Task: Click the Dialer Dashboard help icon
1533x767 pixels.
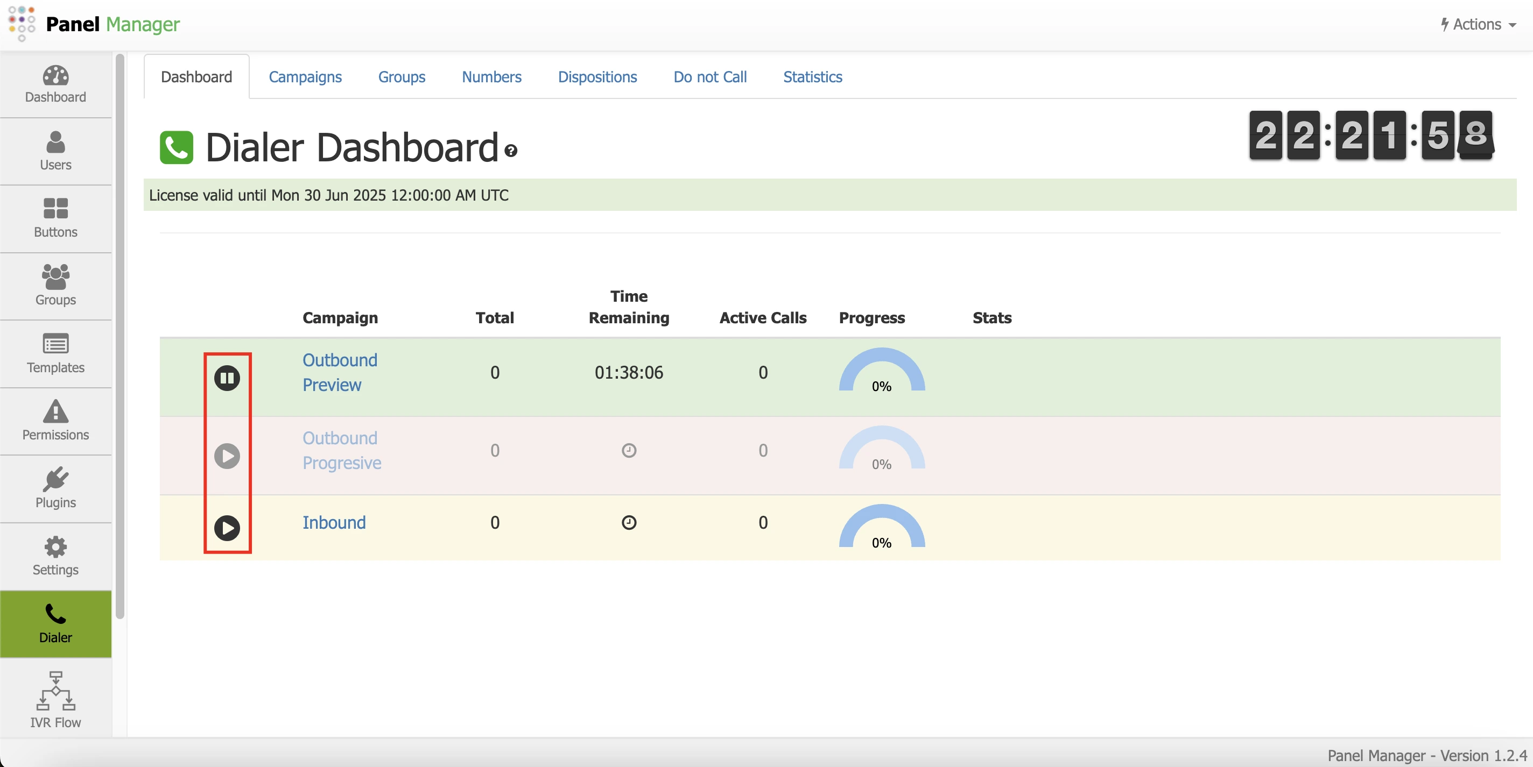Action: tap(511, 151)
